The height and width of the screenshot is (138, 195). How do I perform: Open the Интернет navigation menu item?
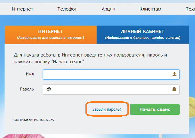click(23, 9)
